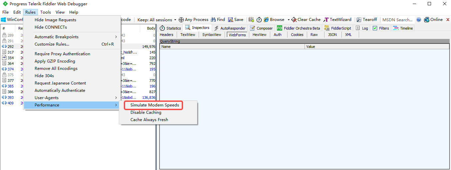Toggle Require Proxy Authentication

pyautogui.click(x=72, y=54)
